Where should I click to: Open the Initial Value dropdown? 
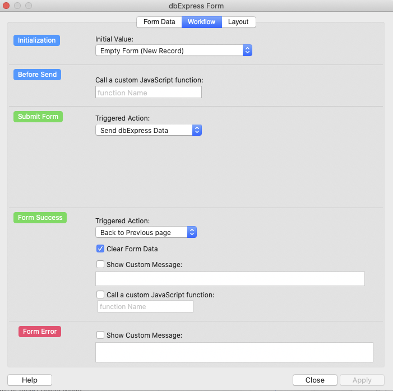tap(174, 50)
